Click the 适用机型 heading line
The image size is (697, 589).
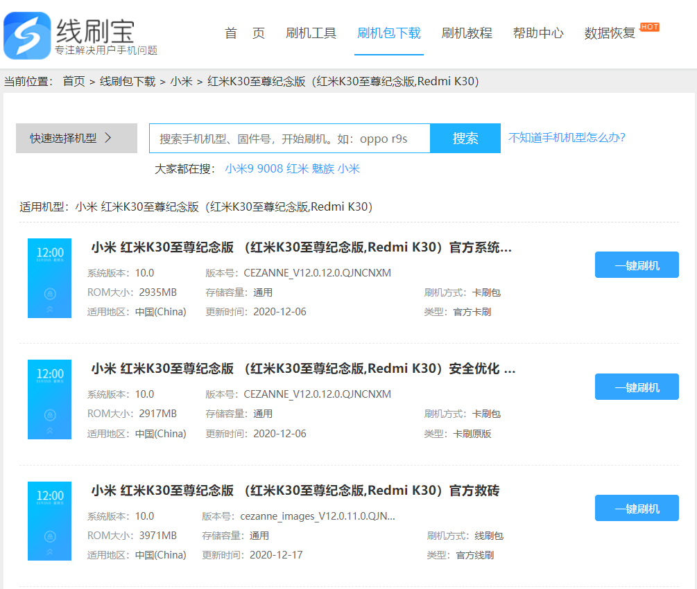coord(196,207)
